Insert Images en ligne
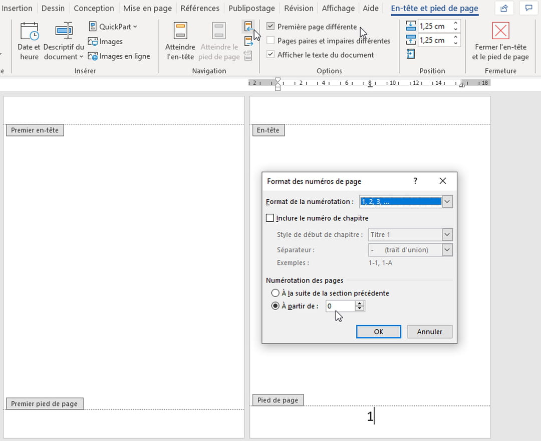The height and width of the screenshot is (441, 541). pos(119,56)
